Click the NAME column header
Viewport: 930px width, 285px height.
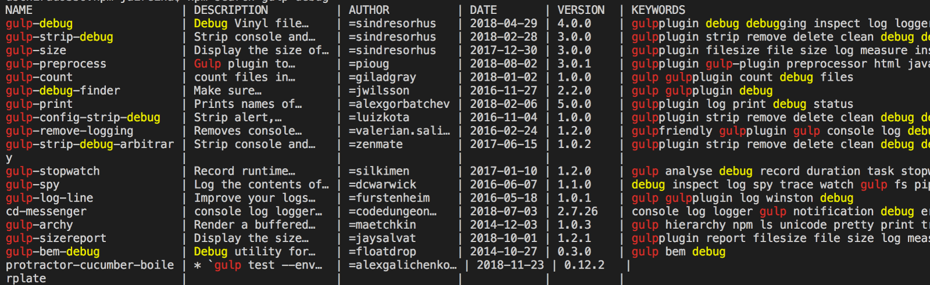tap(19, 10)
